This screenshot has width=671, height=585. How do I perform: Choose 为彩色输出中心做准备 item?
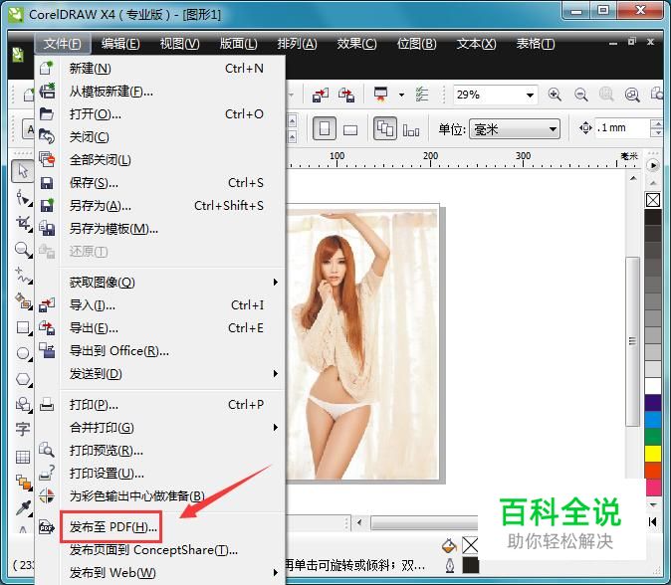point(160,496)
